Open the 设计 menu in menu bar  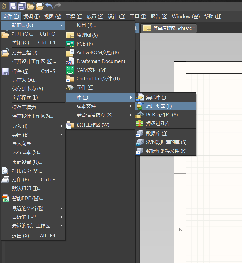pos(116,16)
